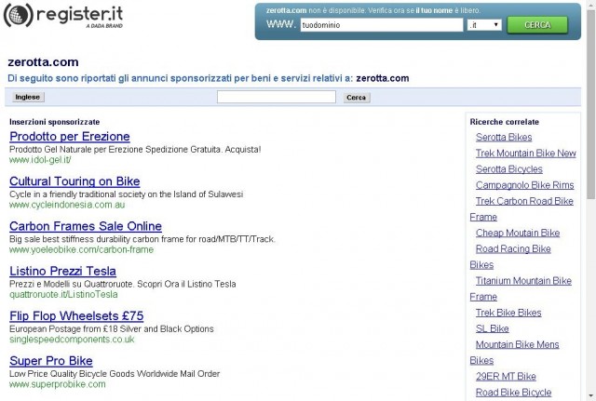Click the singlespeedcomponents.co.uk URL
The width and height of the screenshot is (596, 401).
(x=72, y=339)
